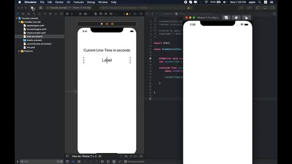
Task: Select Info.plist in the navigator
Action: [x=31, y=47]
